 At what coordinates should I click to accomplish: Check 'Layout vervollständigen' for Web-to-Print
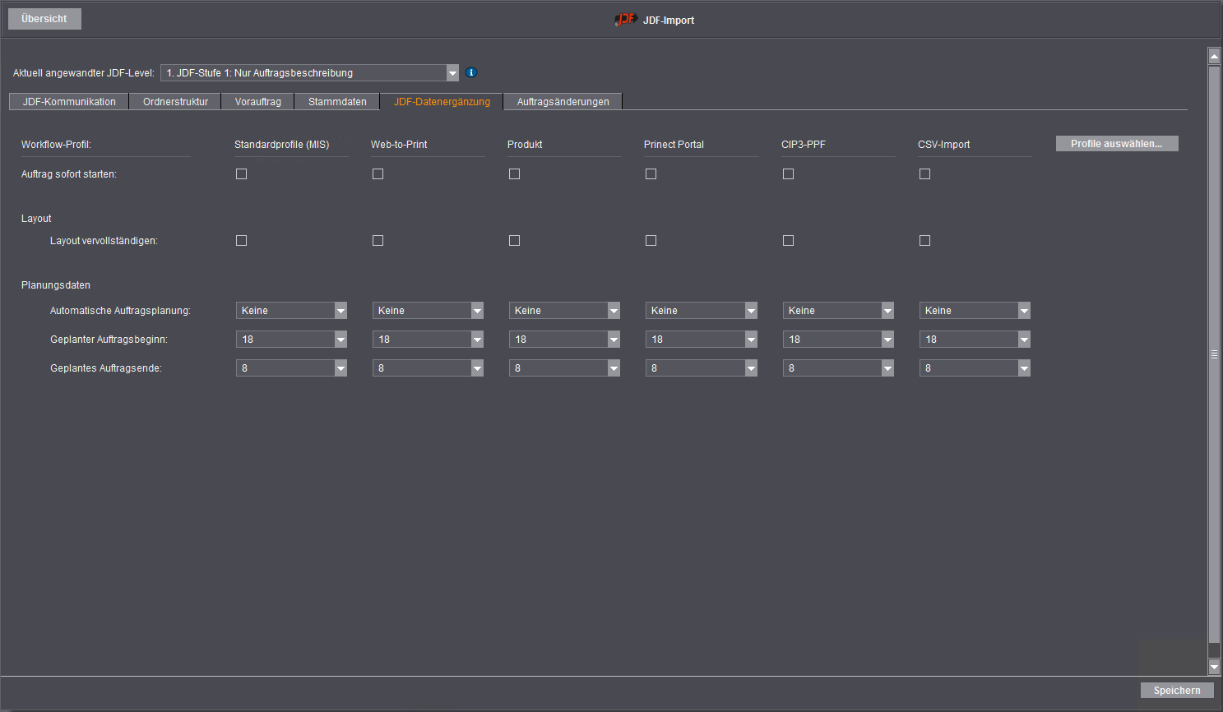tap(378, 240)
